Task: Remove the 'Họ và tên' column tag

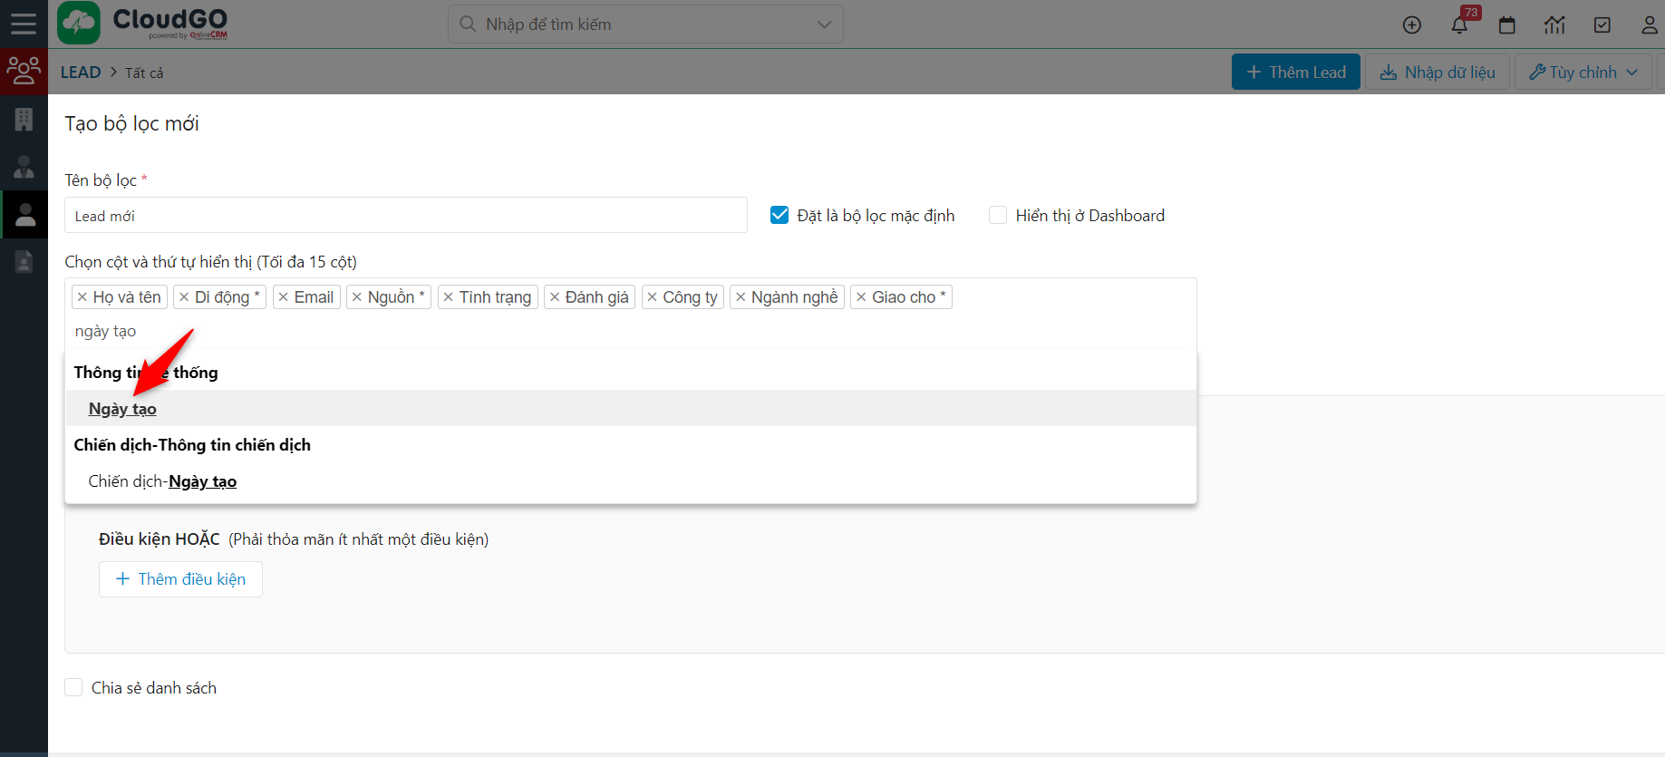Action: (x=82, y=297)
